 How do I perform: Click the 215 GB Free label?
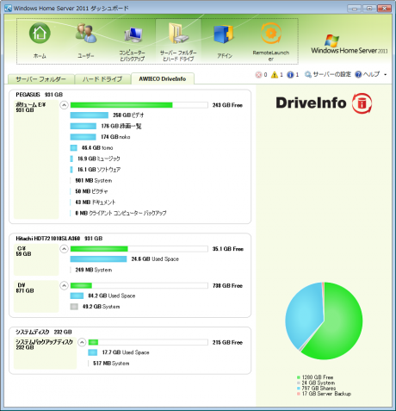coord(227,342)
